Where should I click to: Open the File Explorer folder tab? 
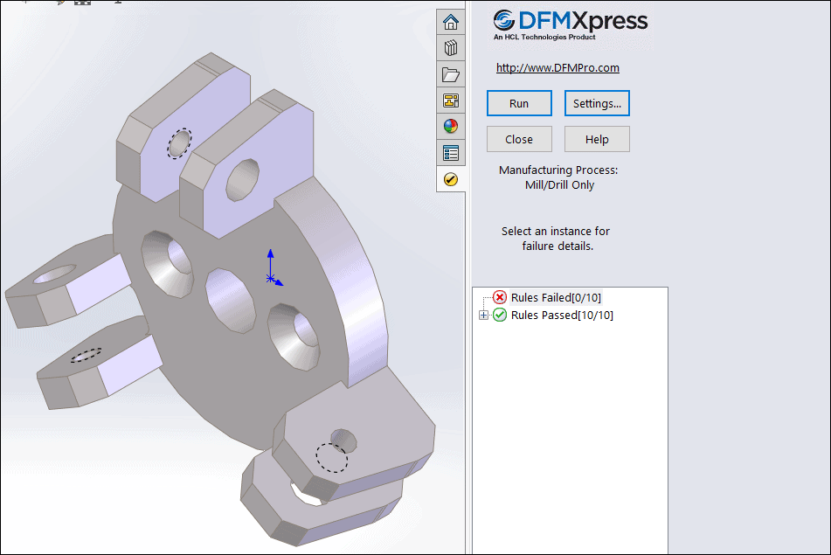[451, 74]
